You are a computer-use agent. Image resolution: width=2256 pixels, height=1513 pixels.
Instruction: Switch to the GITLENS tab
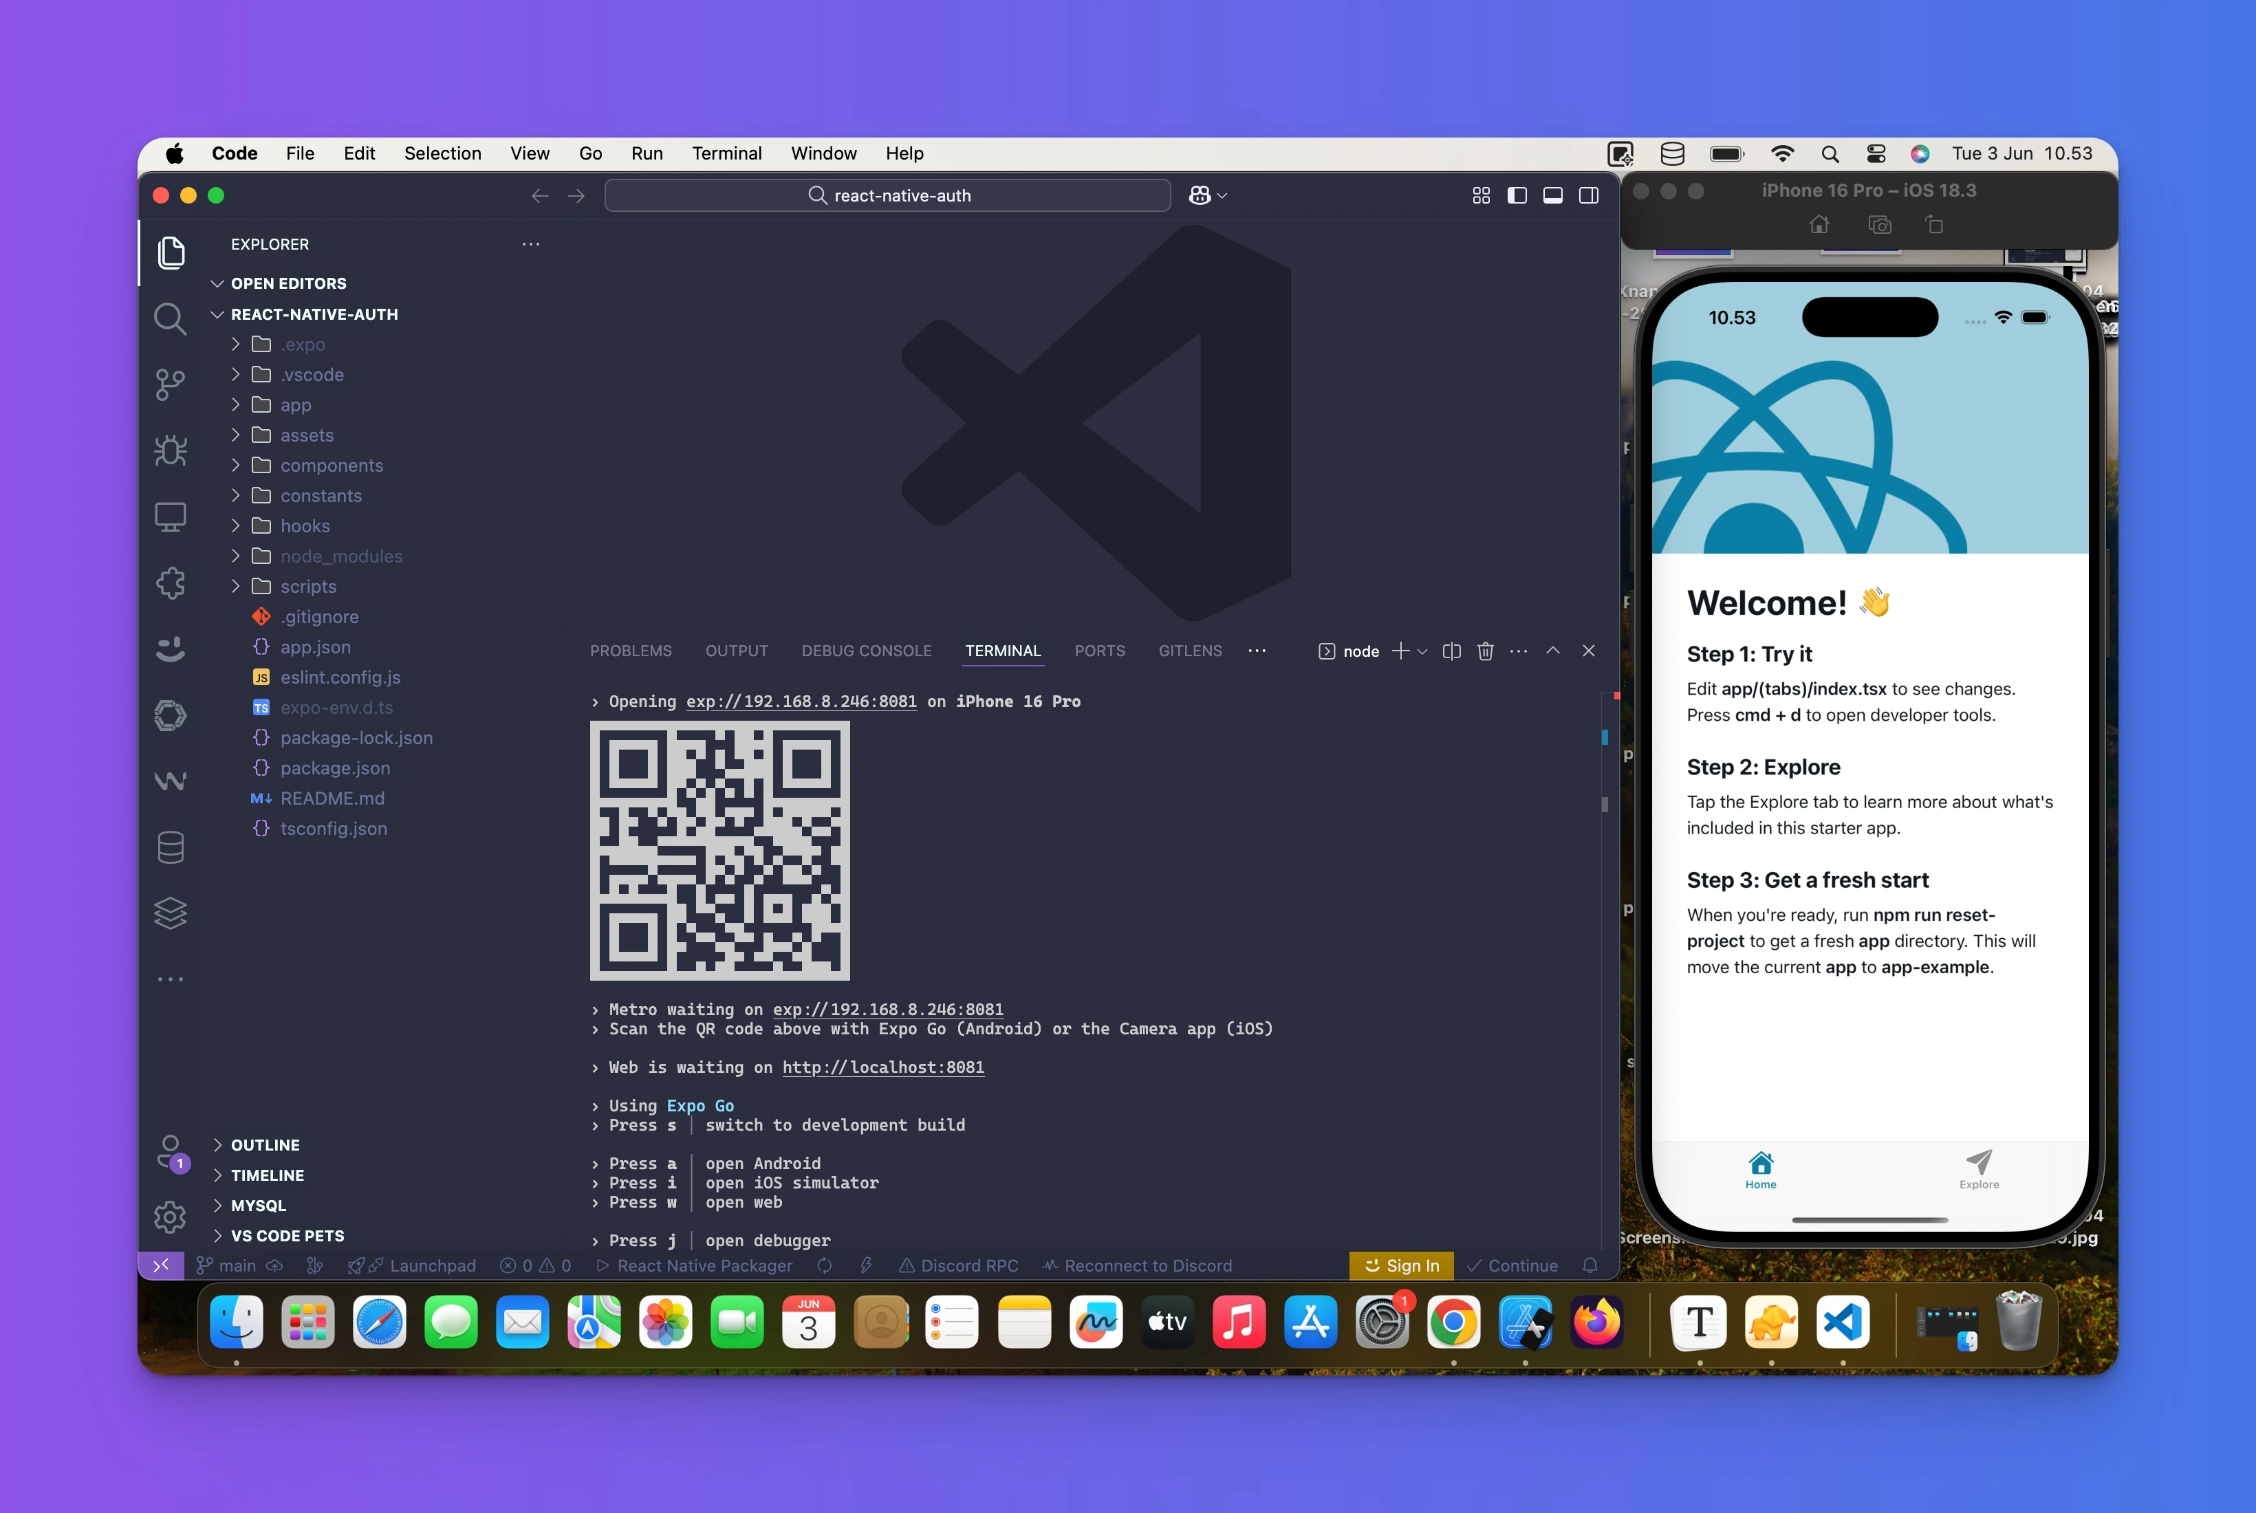point(1190,651)
